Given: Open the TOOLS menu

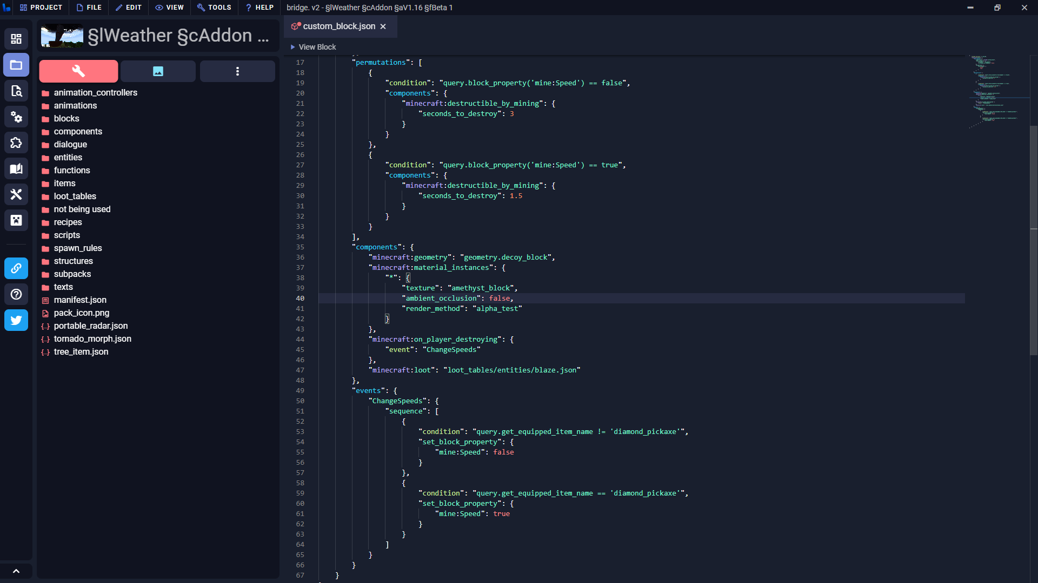Looking at the screenshot, I should 214,8.
